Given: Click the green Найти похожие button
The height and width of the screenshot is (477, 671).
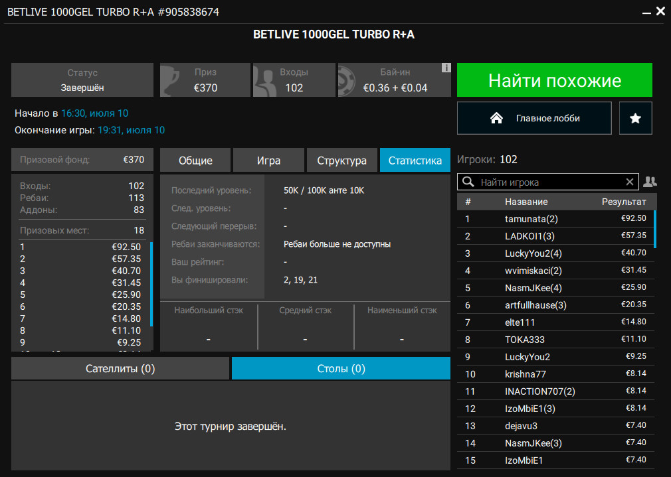Looking at the screenshot, I should 555,80.
